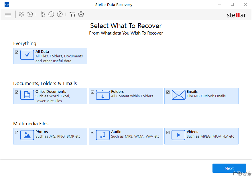
Task: Uncheck the All Data checkbox
Action: (x=17, y=52)
